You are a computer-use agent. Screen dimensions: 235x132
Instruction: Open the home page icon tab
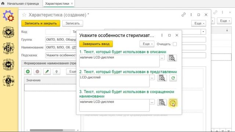[x=3, y=3]
